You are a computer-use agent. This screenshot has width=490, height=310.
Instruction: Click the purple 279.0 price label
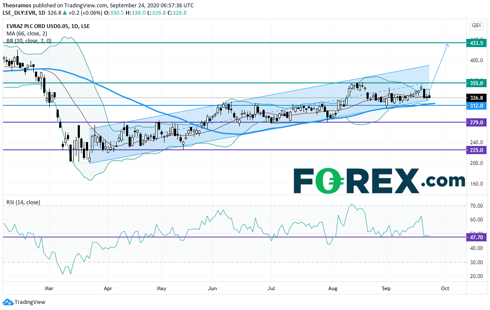tap(477, 122)
